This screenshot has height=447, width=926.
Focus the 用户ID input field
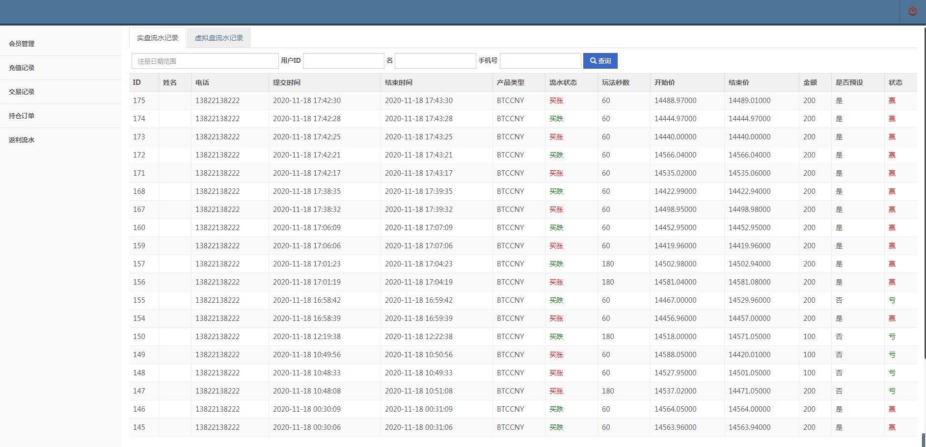344,61
